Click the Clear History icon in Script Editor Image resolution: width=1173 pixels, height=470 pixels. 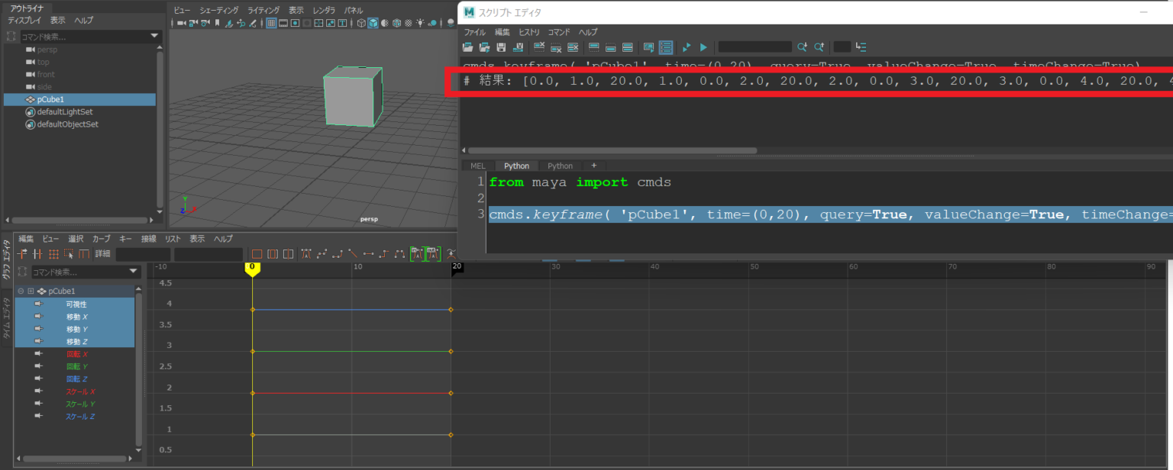pyautogui.click(x=539, y=47)
